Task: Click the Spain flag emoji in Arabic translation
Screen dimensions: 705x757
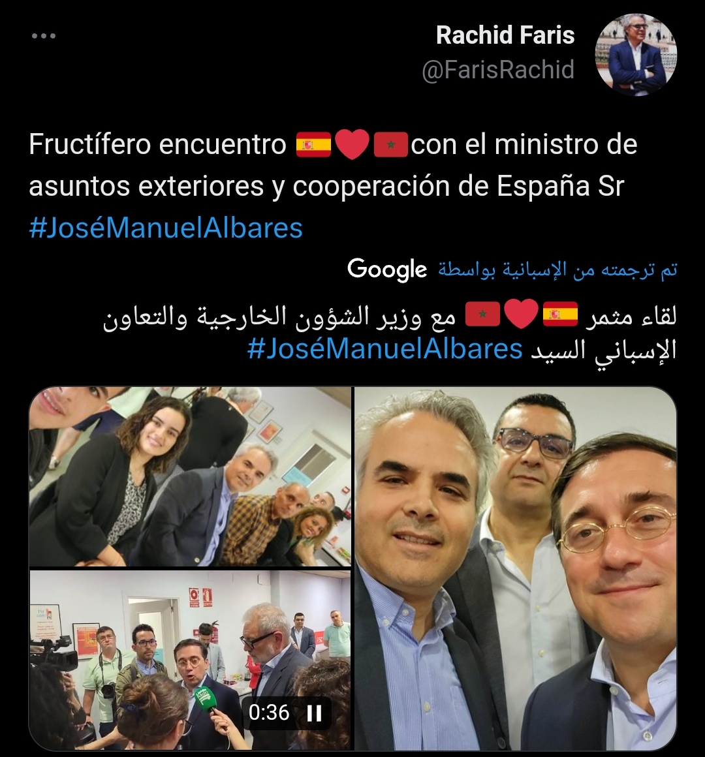Action: click(560, 314)
